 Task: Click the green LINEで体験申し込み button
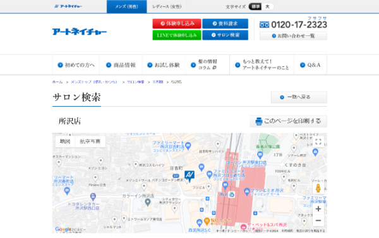click(177, 35)
